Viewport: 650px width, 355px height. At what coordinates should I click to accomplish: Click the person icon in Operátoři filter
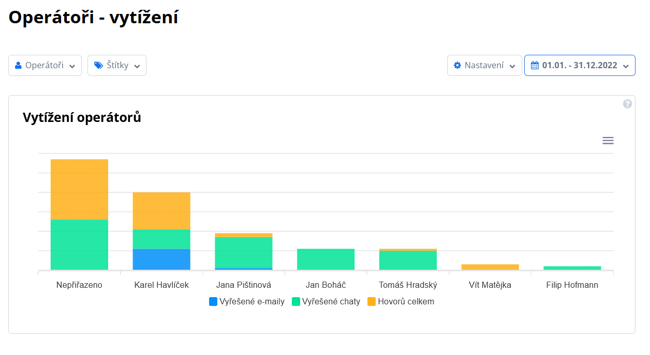pyautogui.click(x=19, y=66)
